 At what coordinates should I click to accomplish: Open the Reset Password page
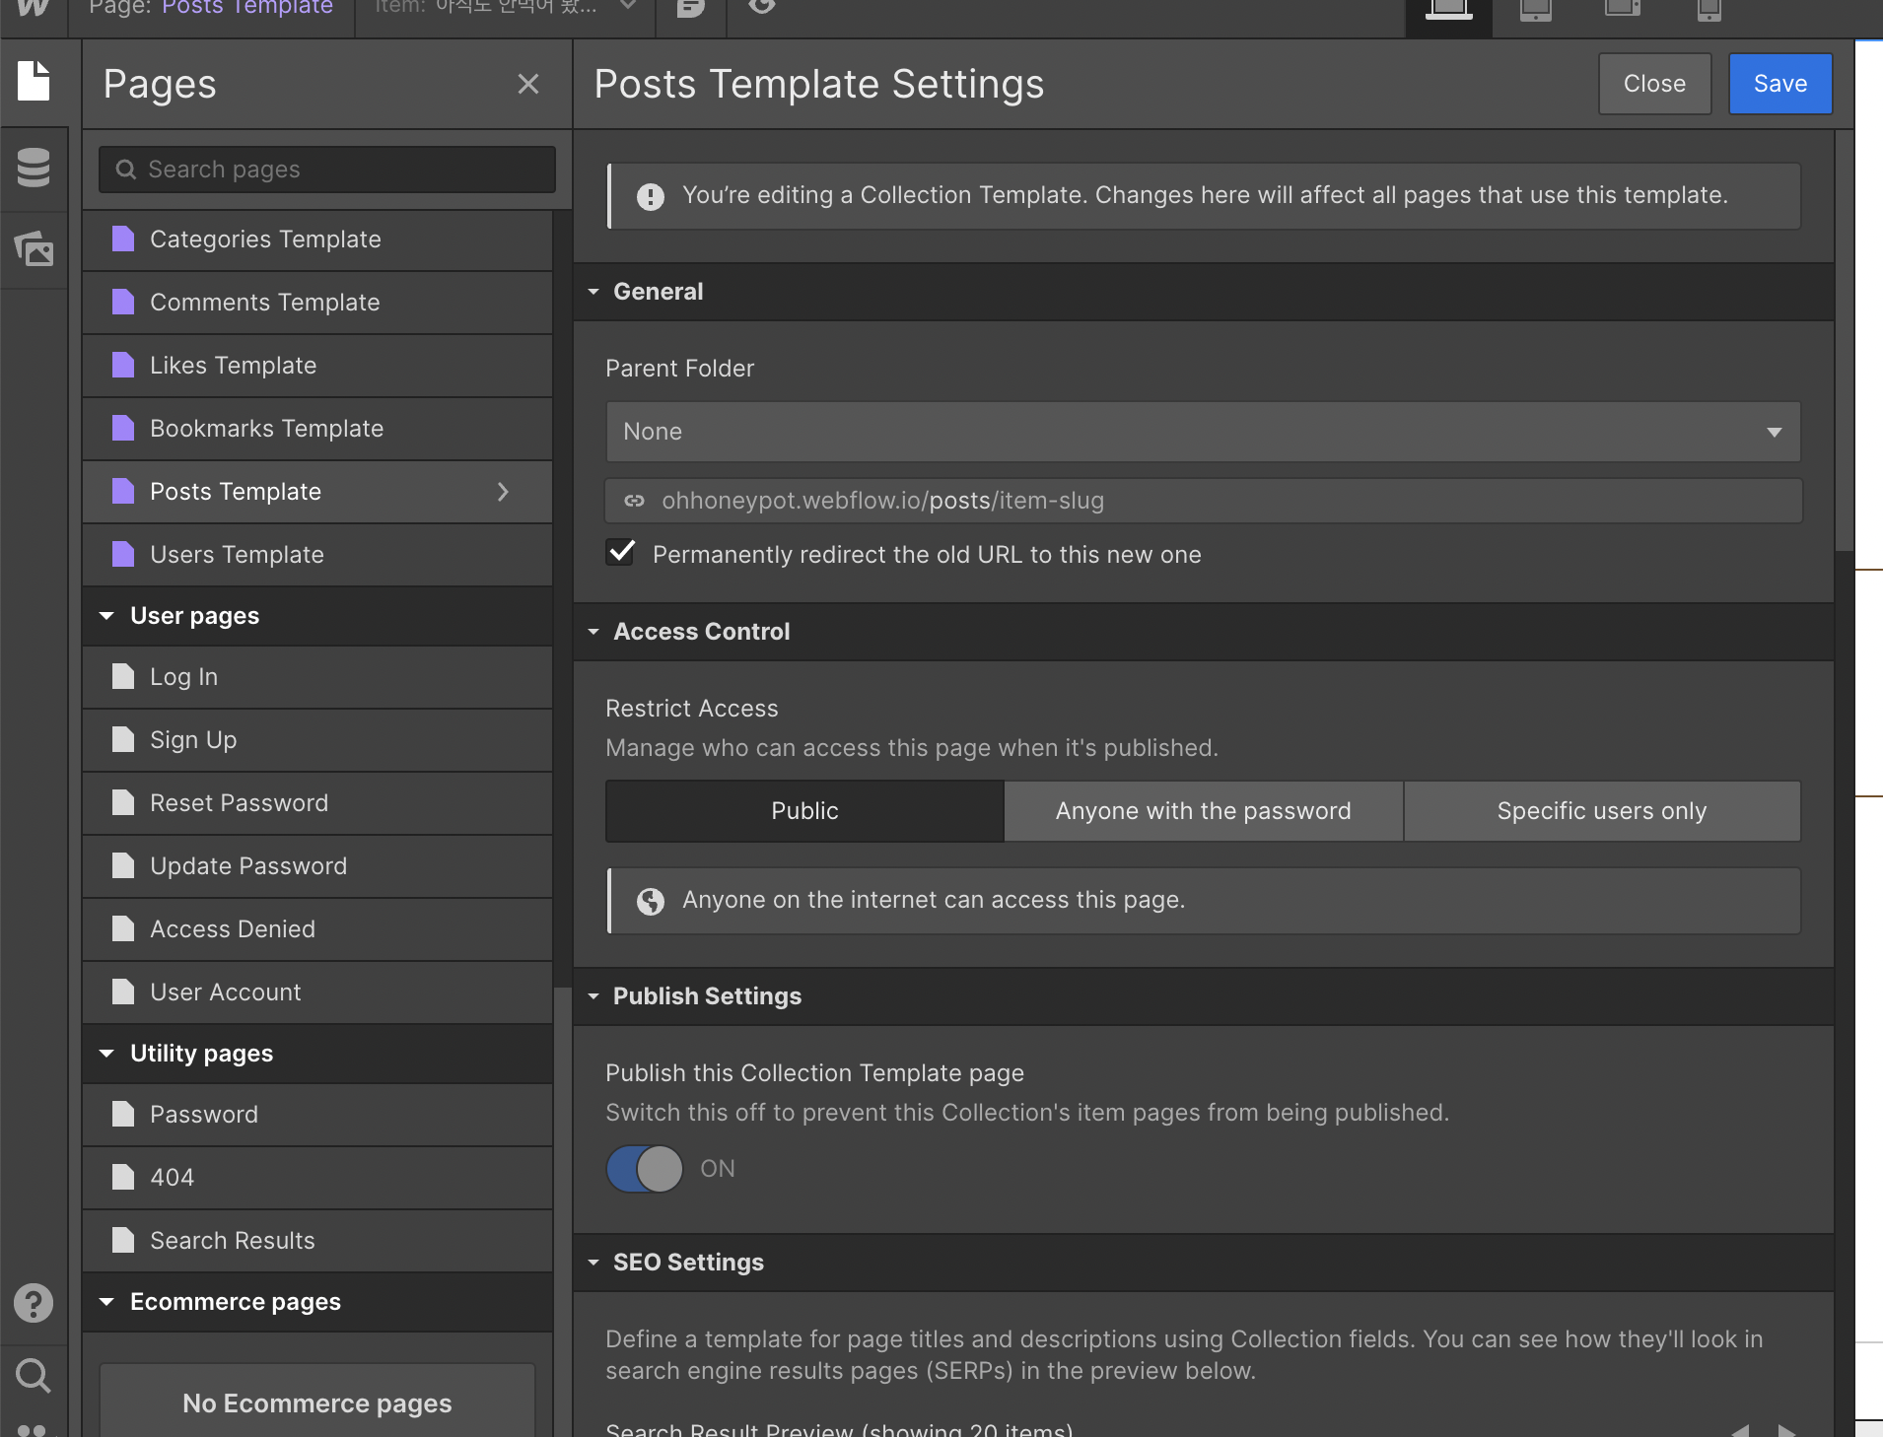(317, 803)
